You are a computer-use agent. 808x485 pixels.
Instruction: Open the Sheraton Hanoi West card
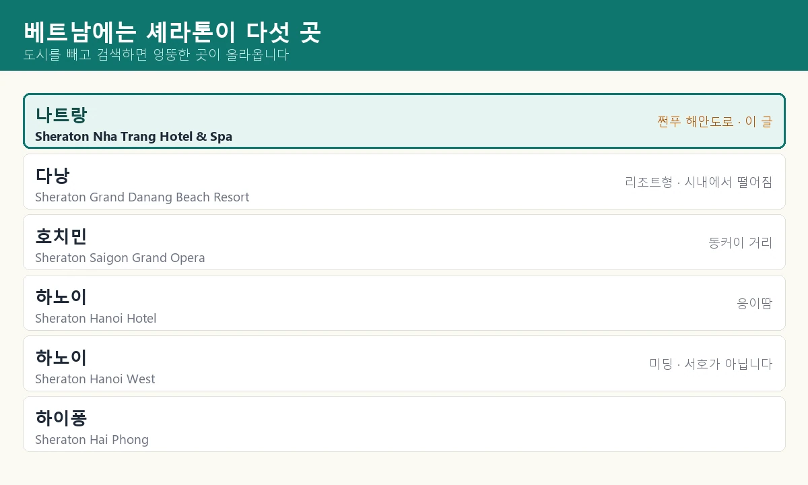click(404, 364)
